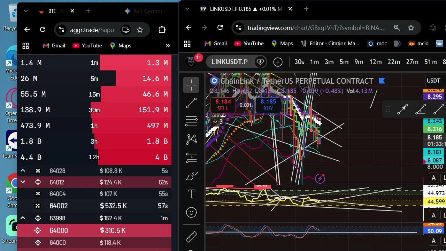Click the 8.184 SELL button
446x251 pixels.
[223, 105]
